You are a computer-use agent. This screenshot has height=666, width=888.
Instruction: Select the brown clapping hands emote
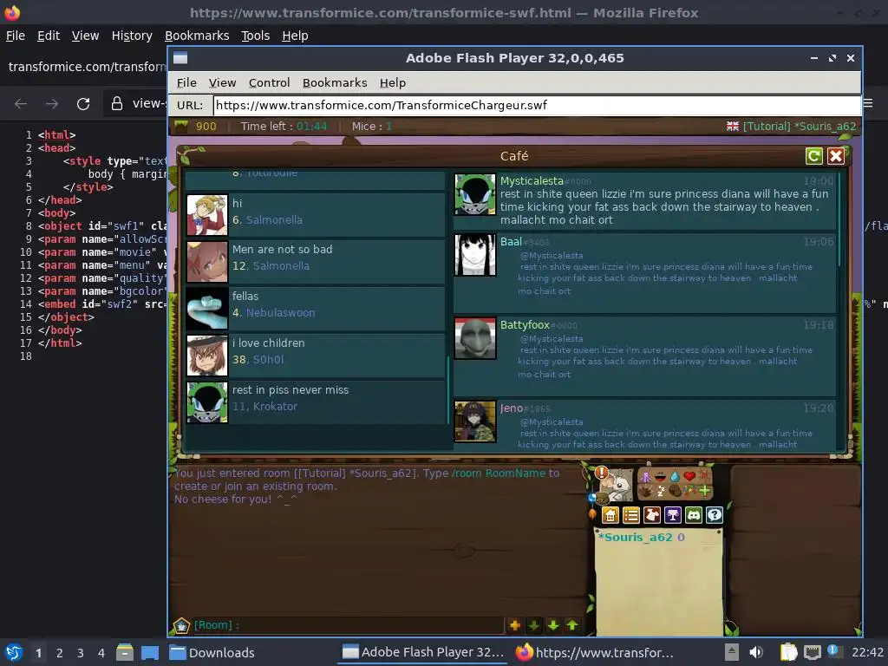[645, 491]
